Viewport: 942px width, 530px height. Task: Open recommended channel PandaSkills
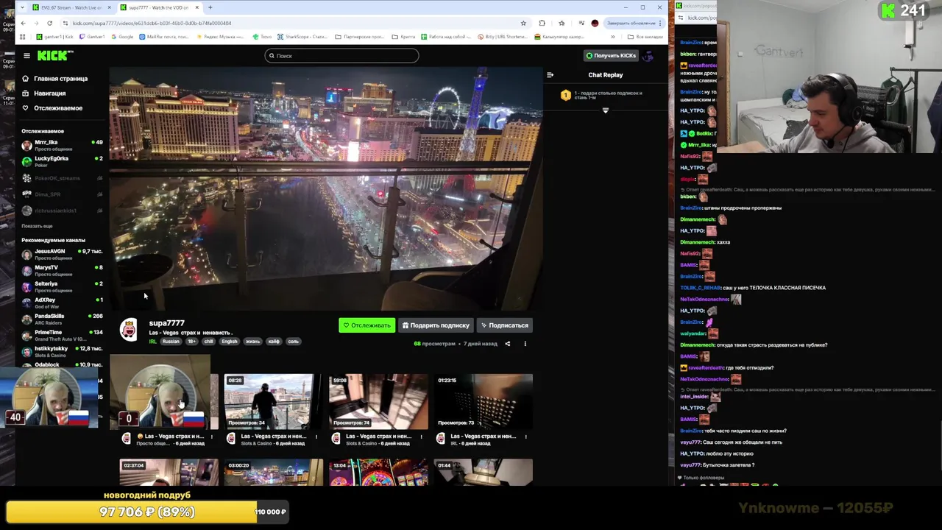pos(62,319)
